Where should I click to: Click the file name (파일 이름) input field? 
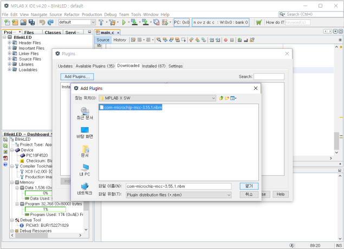pyautogui.click(x=179, y=186)
